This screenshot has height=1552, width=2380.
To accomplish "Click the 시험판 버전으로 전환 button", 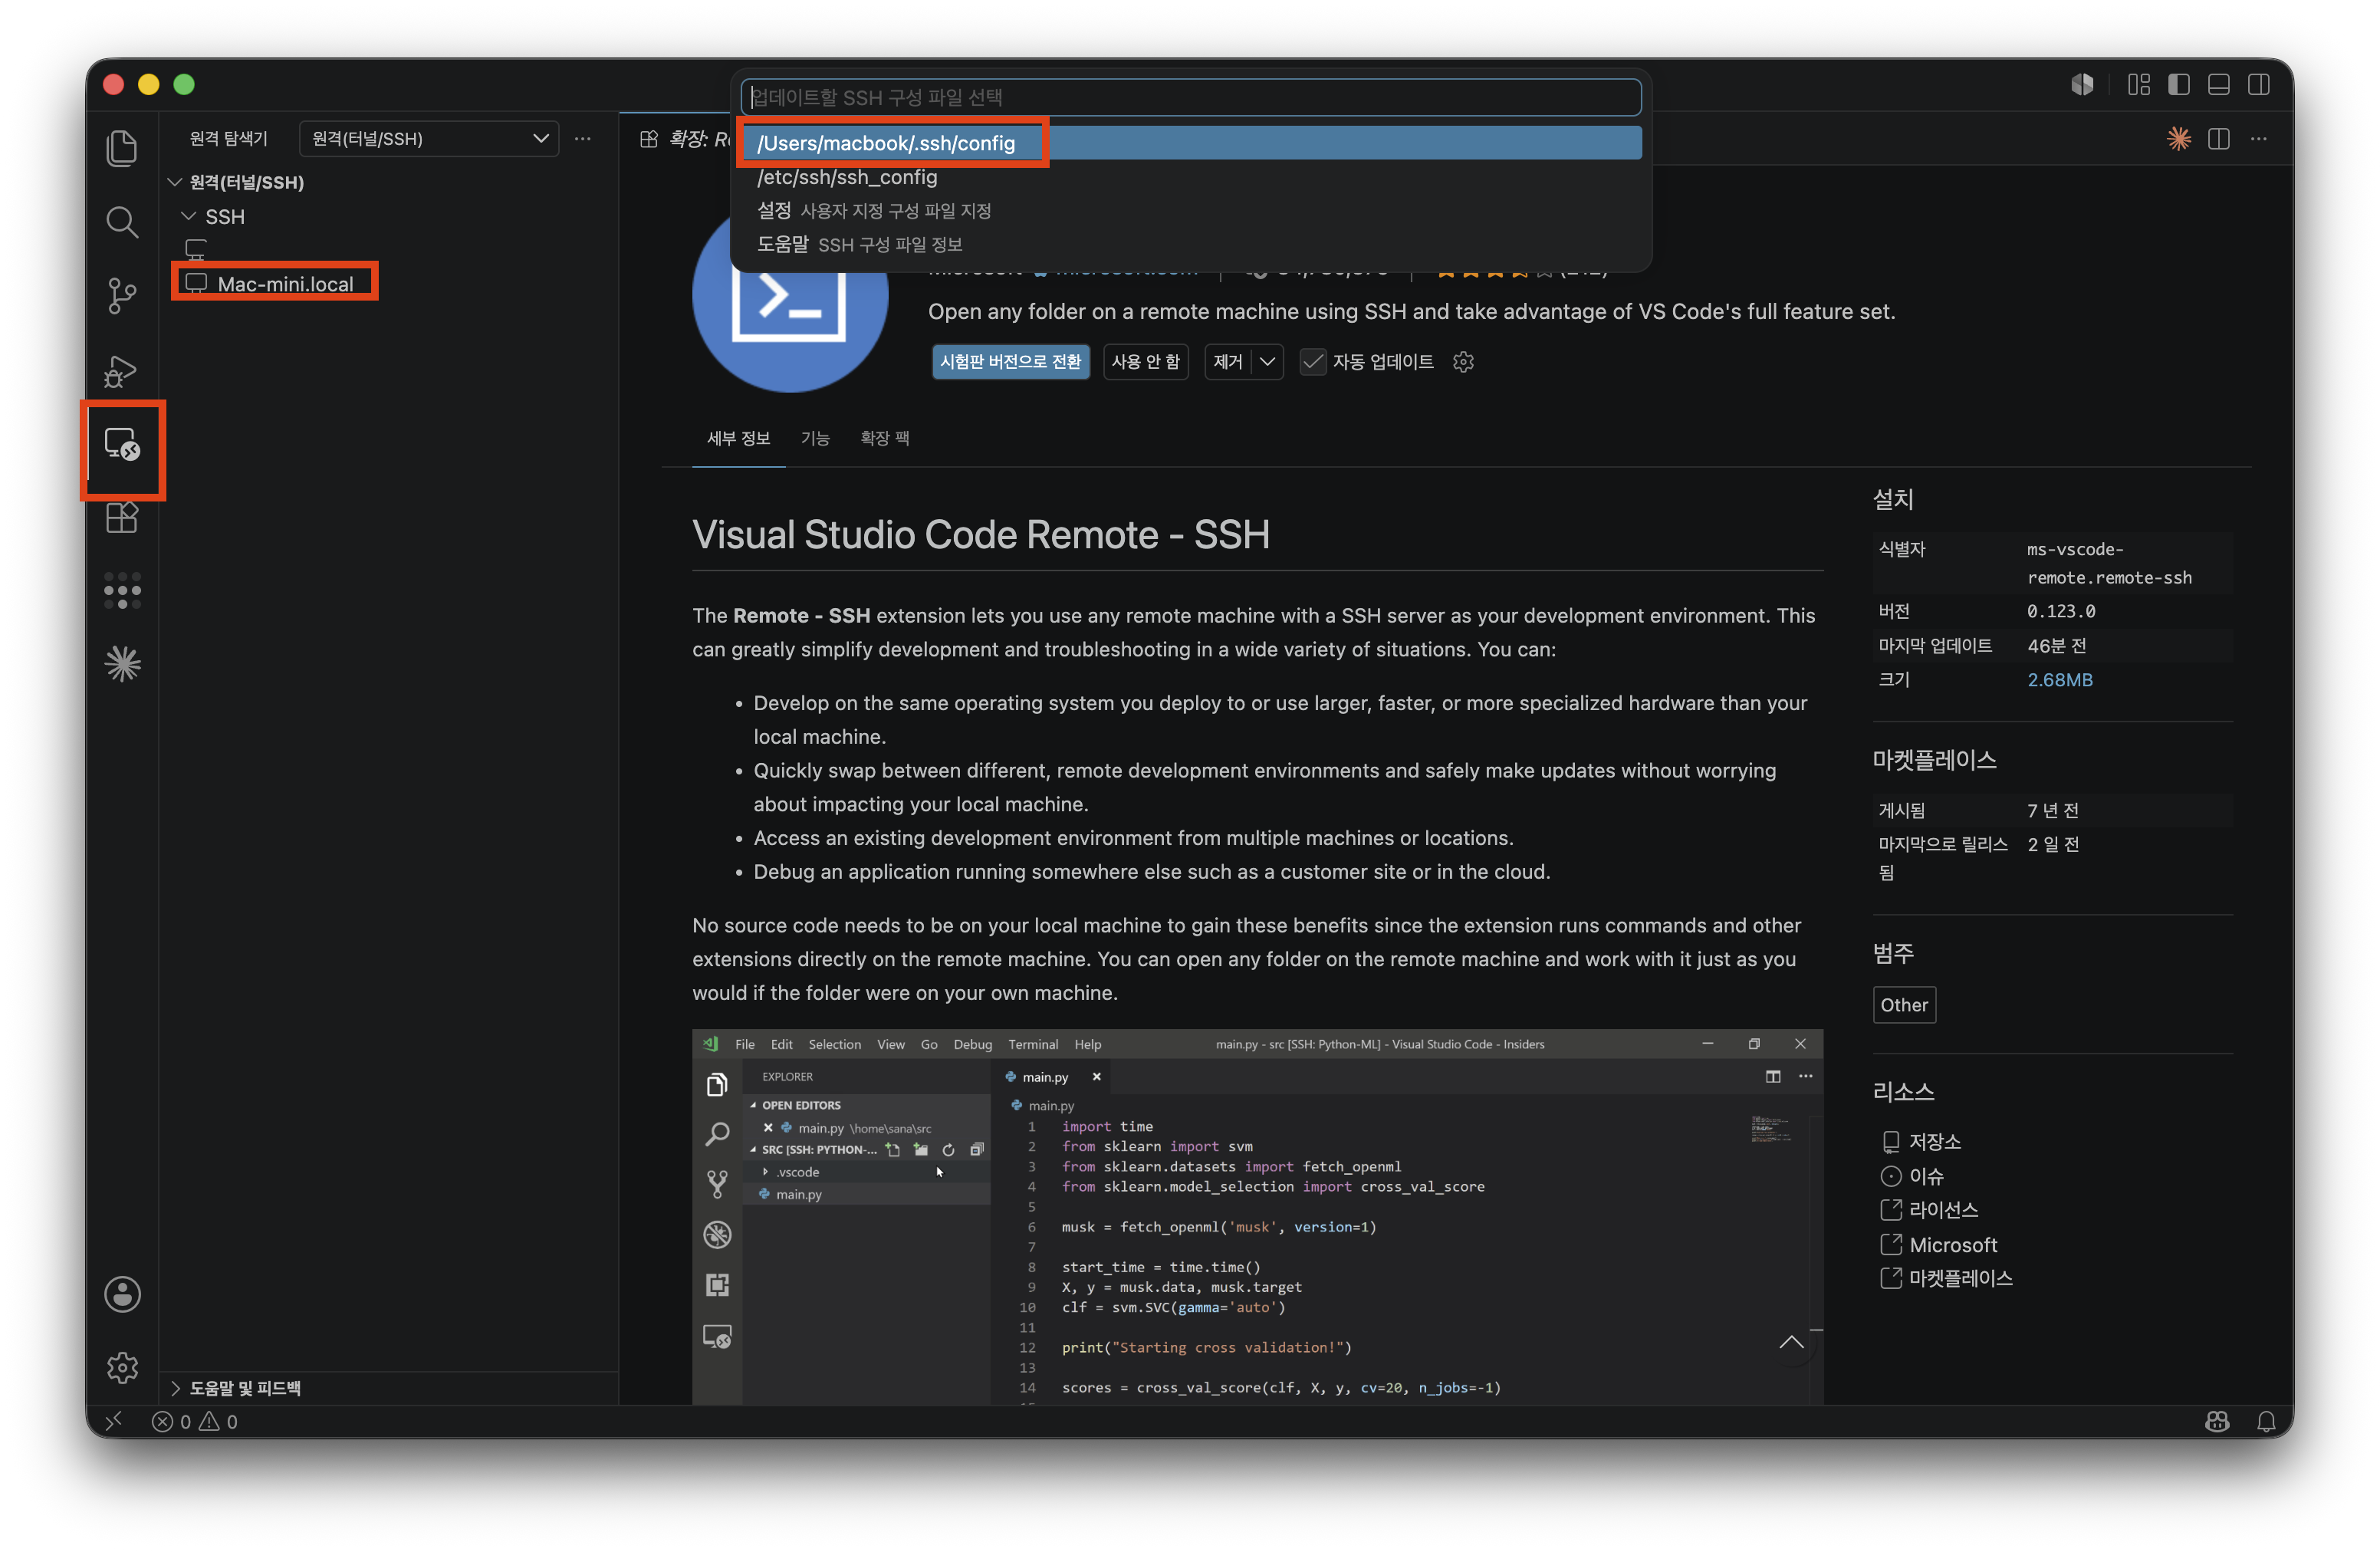I will (1011, 362).
